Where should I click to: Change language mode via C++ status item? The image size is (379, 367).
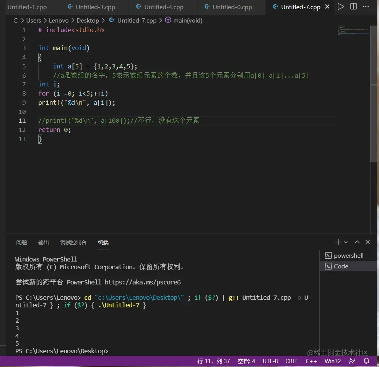(x=311, y=361)
